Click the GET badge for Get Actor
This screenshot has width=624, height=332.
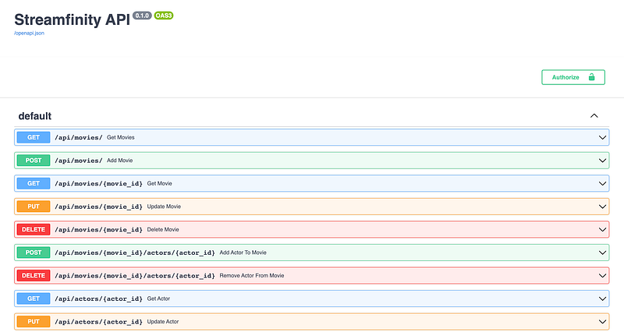34,299
